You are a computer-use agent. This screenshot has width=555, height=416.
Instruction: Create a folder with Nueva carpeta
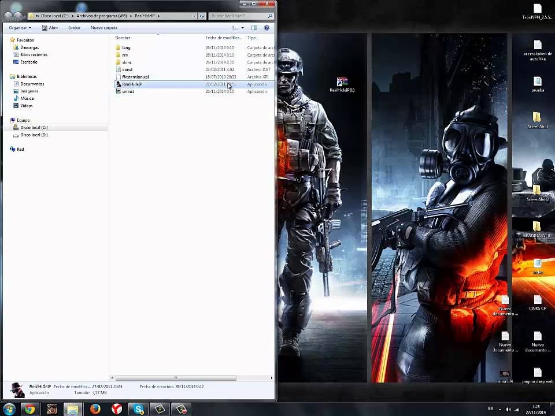104,28
